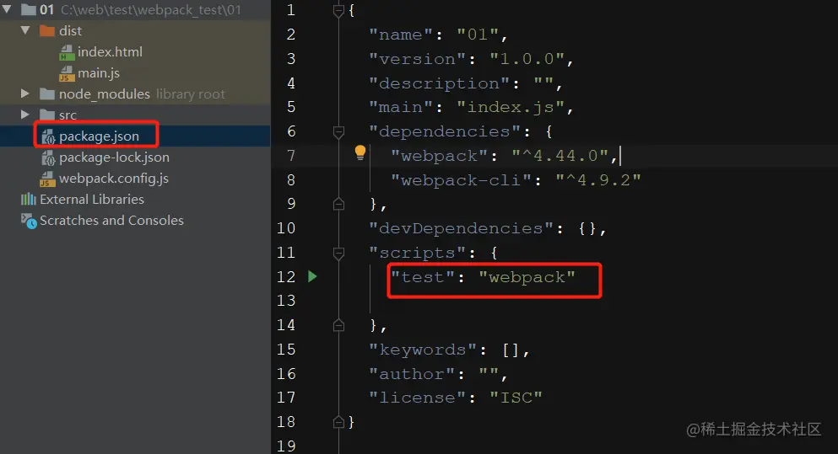The width and height of the screenshot is (838, 454).
Task: Click line number 12 in the gutter
Action: point(286,277)
